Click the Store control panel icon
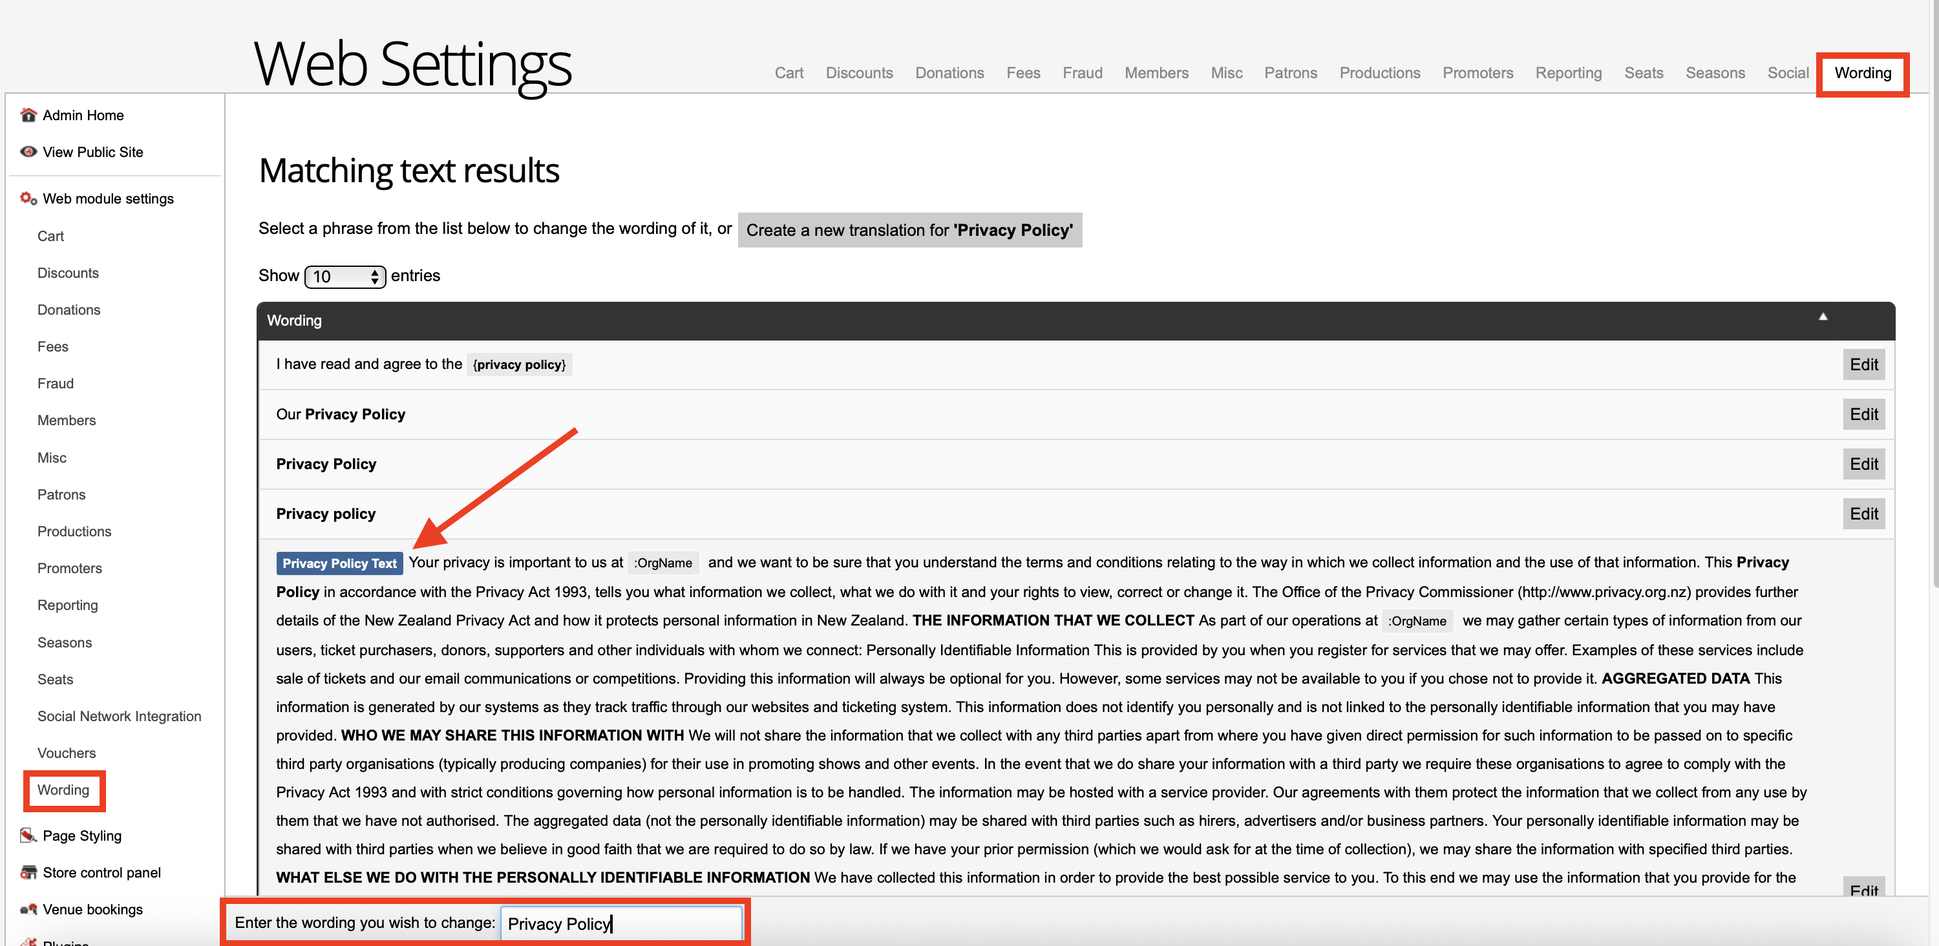The width and height of the screenshot is (1939, 946). tap(28, 872)
